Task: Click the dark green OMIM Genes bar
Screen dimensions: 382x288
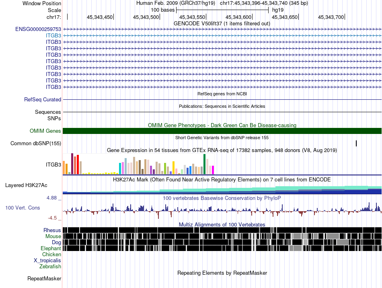Action: 222,131
